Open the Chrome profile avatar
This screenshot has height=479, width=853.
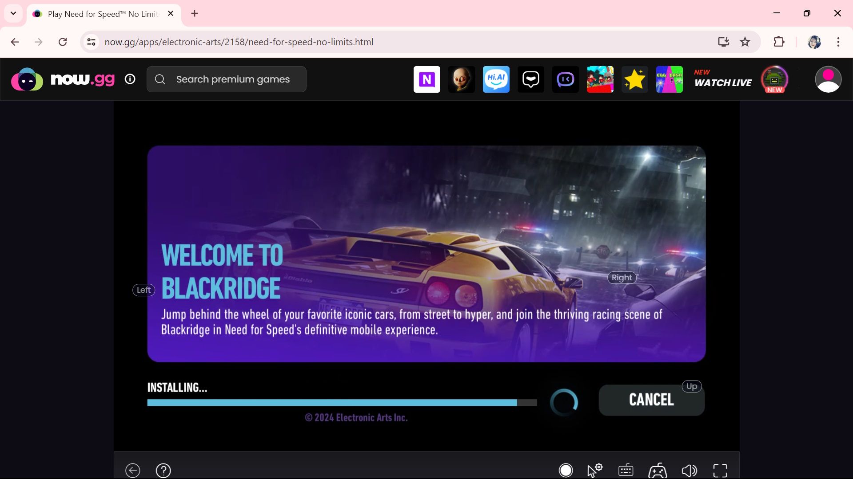814,42
